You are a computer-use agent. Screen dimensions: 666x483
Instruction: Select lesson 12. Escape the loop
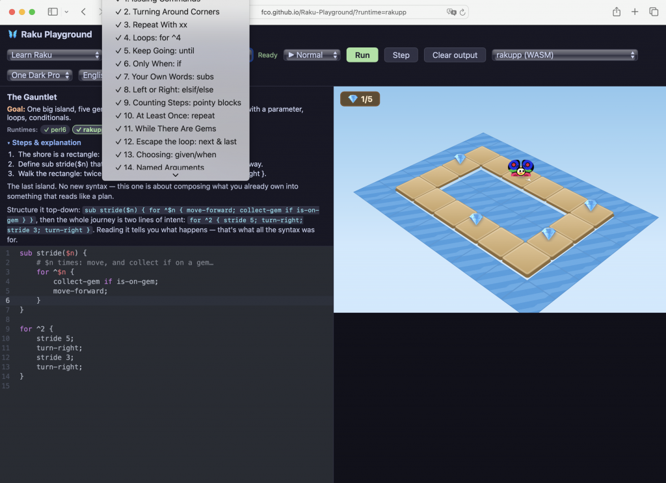click(x=176, y=142)
